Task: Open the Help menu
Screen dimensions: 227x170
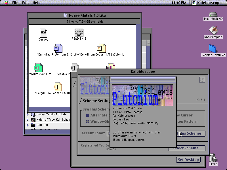Action: coord(37,3)
